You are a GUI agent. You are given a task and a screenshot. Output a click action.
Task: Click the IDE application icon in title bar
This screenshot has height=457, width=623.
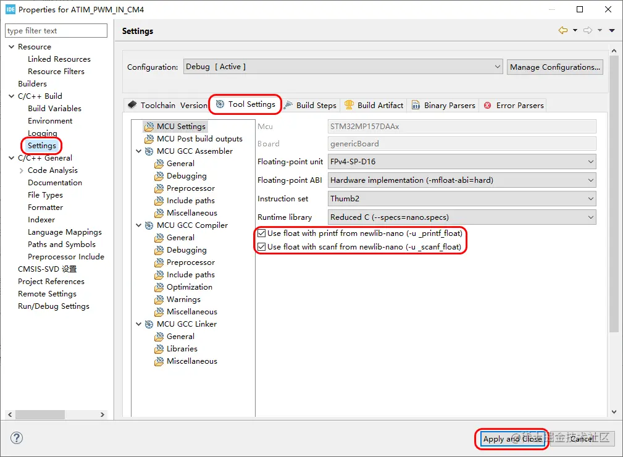pyautogui.click(x=10, y=9)
